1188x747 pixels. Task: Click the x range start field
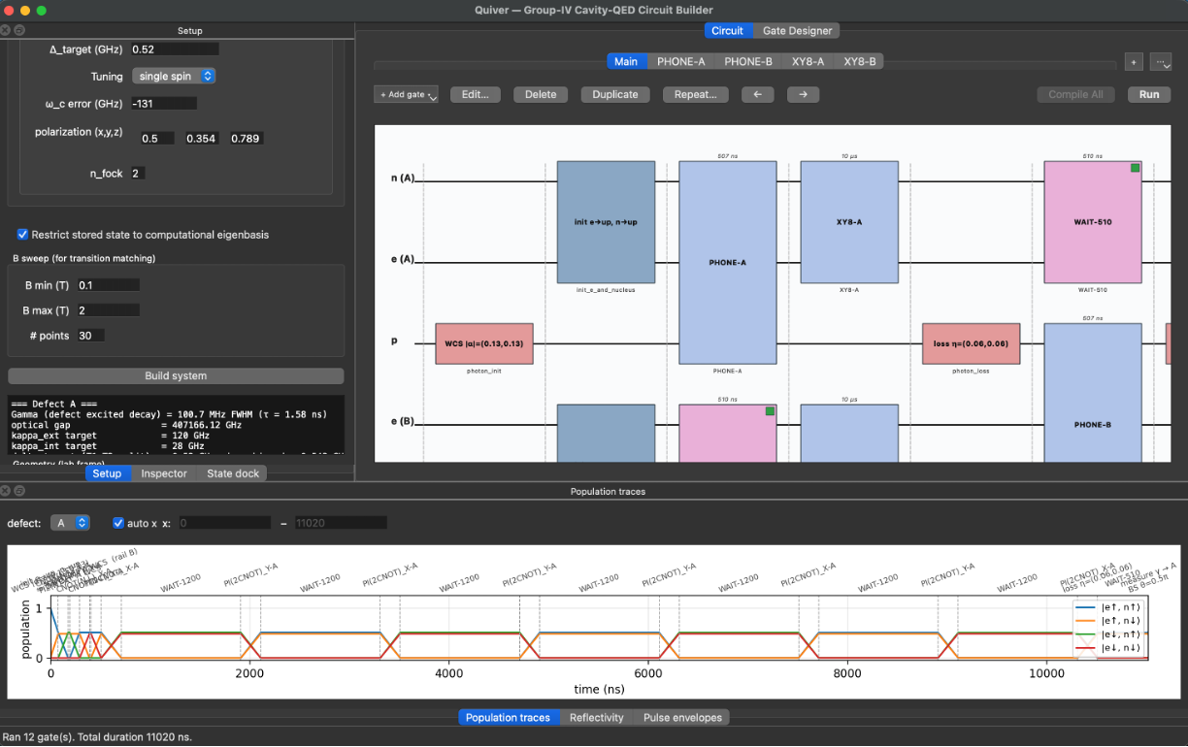(224, 523)
